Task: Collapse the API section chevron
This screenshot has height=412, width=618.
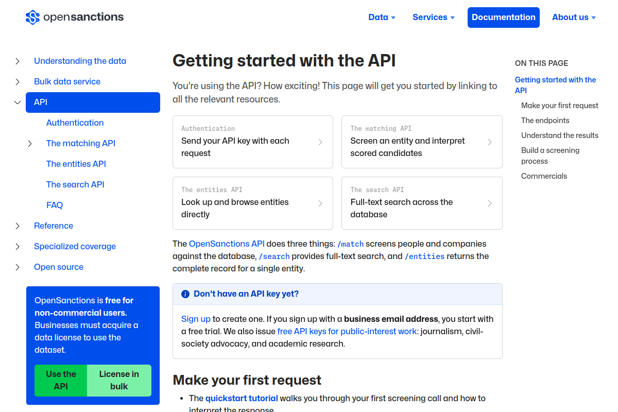Action: [18, 102]
